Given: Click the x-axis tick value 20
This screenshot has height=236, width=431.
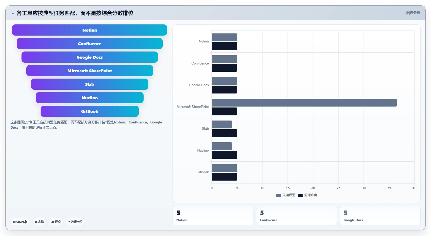Looking at the screenshot, I should (313, 188).
